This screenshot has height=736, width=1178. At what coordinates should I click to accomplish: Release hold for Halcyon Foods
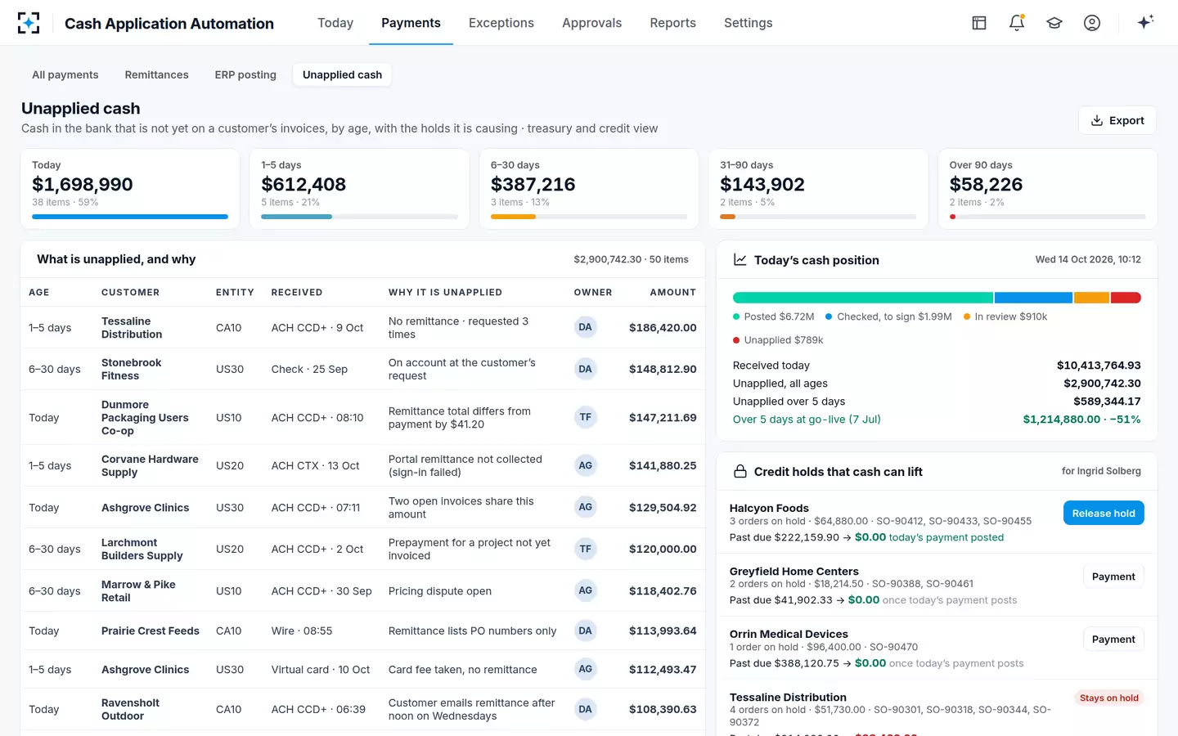tap(1104, 513)
